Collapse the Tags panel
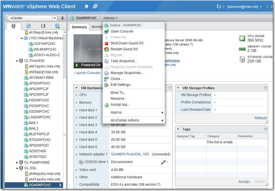 coord(178,129)
